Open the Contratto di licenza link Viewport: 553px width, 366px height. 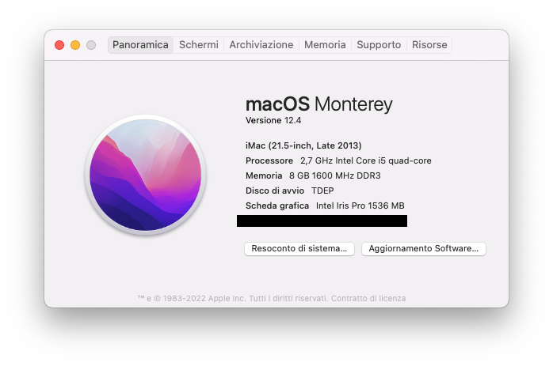368,299
